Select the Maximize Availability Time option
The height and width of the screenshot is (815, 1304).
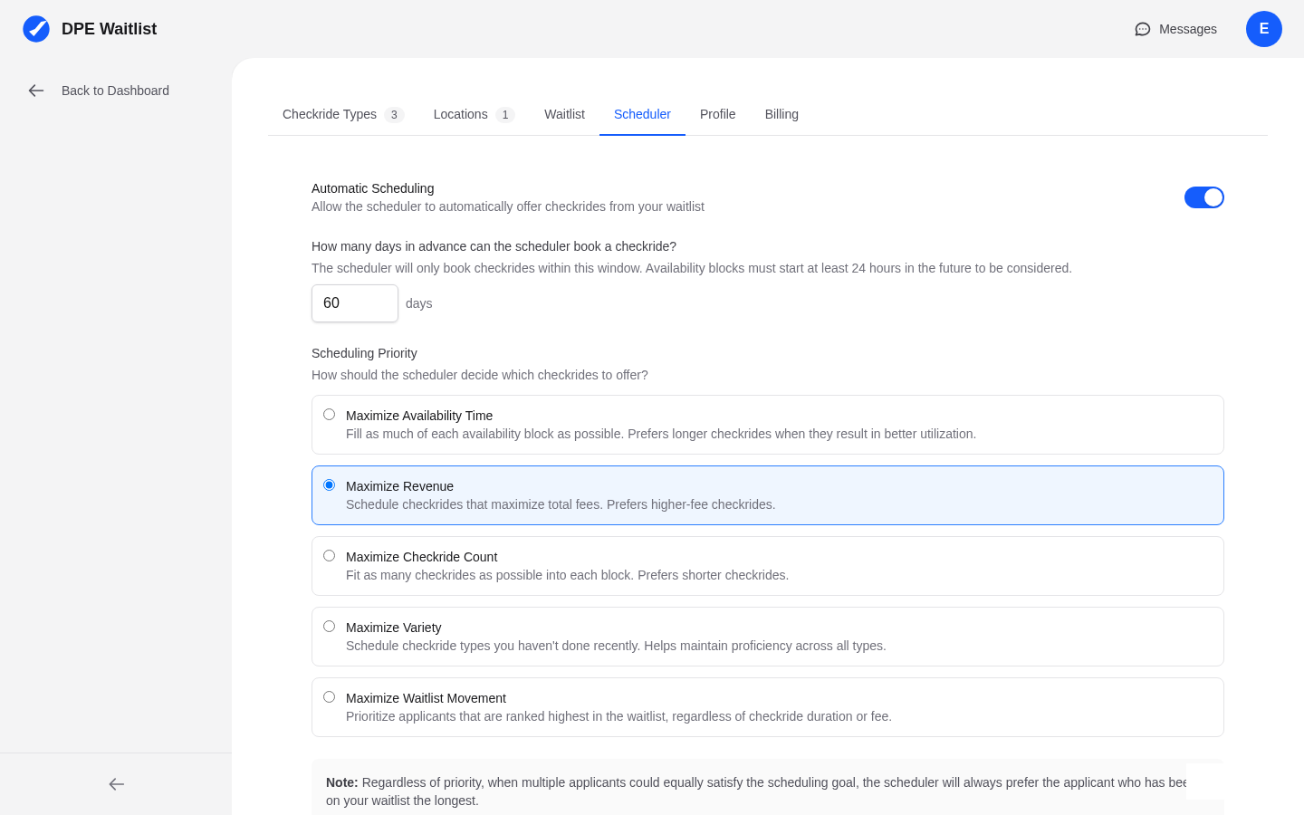point(329,414)
